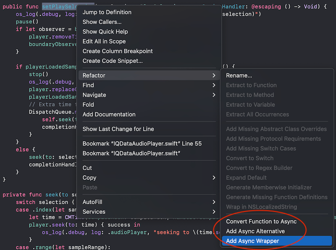Expand the Refactor submenu arrow

(214, 75)
